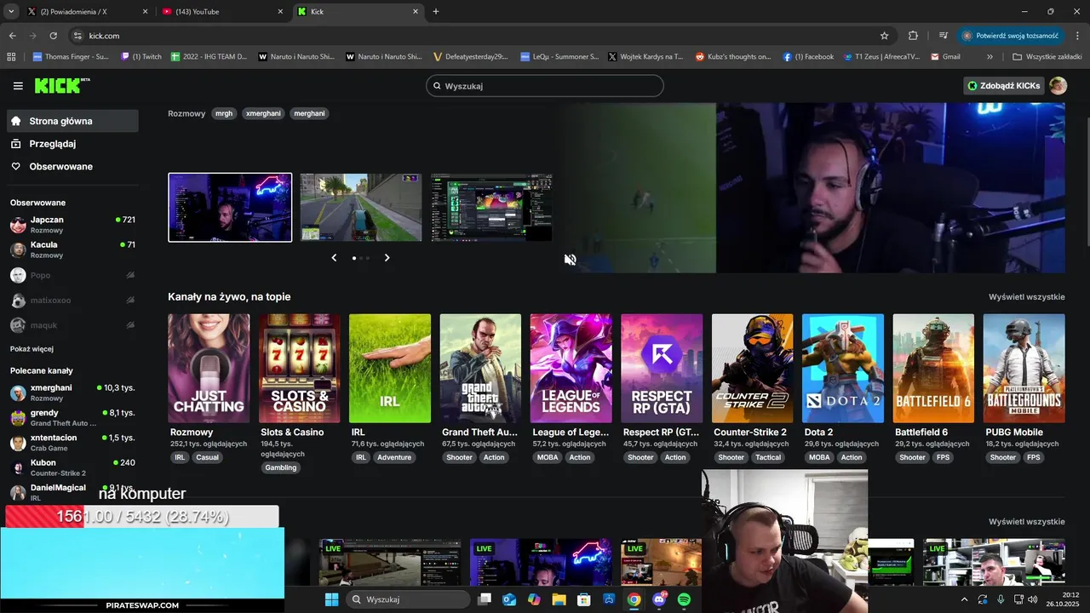1090x613 pixels.
Task: Open a new browser tab with plus
Action: click(436, 12)
